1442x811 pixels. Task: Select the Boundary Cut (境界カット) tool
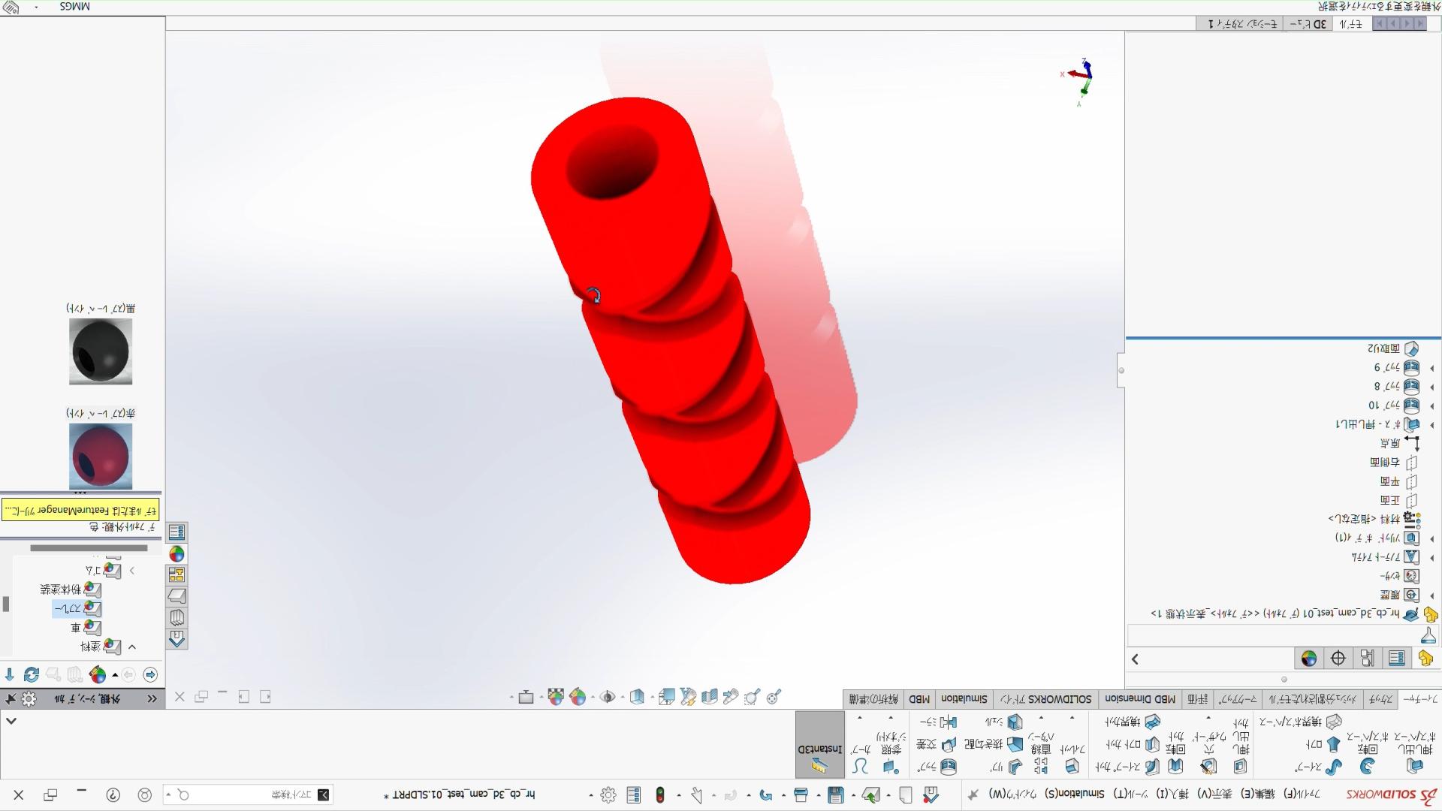pyautogui.click(x=1133, y=722)
